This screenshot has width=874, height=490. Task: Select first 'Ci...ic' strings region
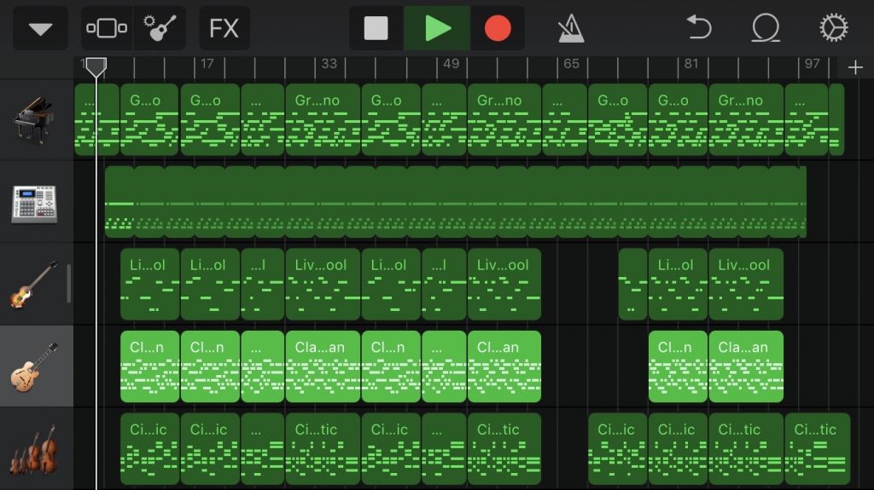(x=149, y=449)
